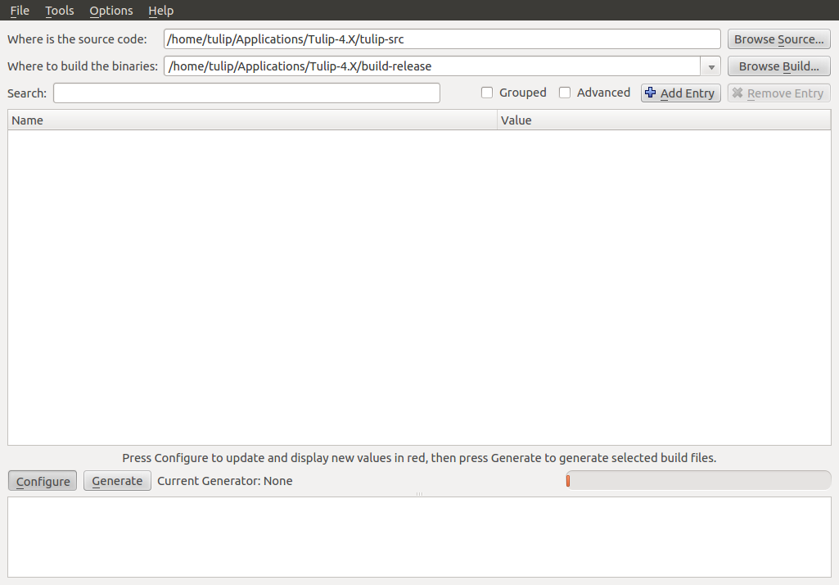This screenshot has height=585, width=839.
Task: Expand the build directory dropdown arrow
Action: pyautogui.click(x=710, y=66)
